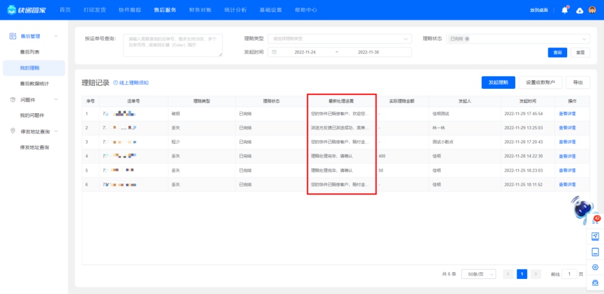Collapse the 问题件 sidebar section

[56, 99]
